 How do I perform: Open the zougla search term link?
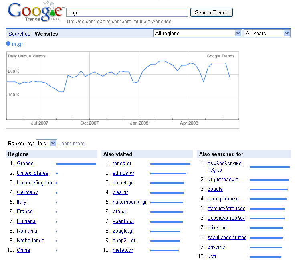215,189
